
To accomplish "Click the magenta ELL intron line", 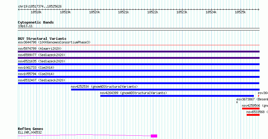I will [84, 135].
